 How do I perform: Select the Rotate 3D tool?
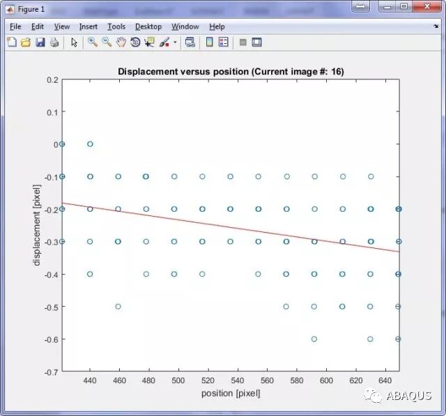(x=135, y=43)
